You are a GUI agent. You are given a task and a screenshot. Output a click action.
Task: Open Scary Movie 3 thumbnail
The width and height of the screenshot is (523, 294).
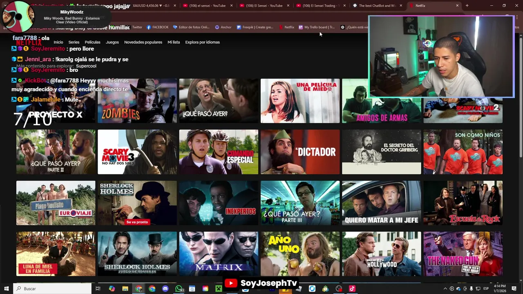[137, 152]
